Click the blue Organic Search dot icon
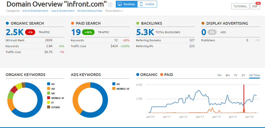This screenshot has height=128, width=265. click(x=7, y=23)
